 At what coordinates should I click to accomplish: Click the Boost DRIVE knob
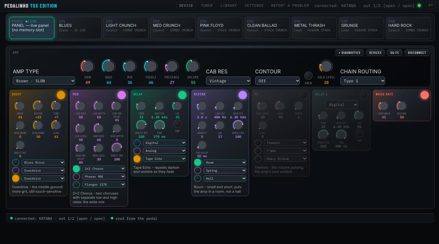click(20, 106)
